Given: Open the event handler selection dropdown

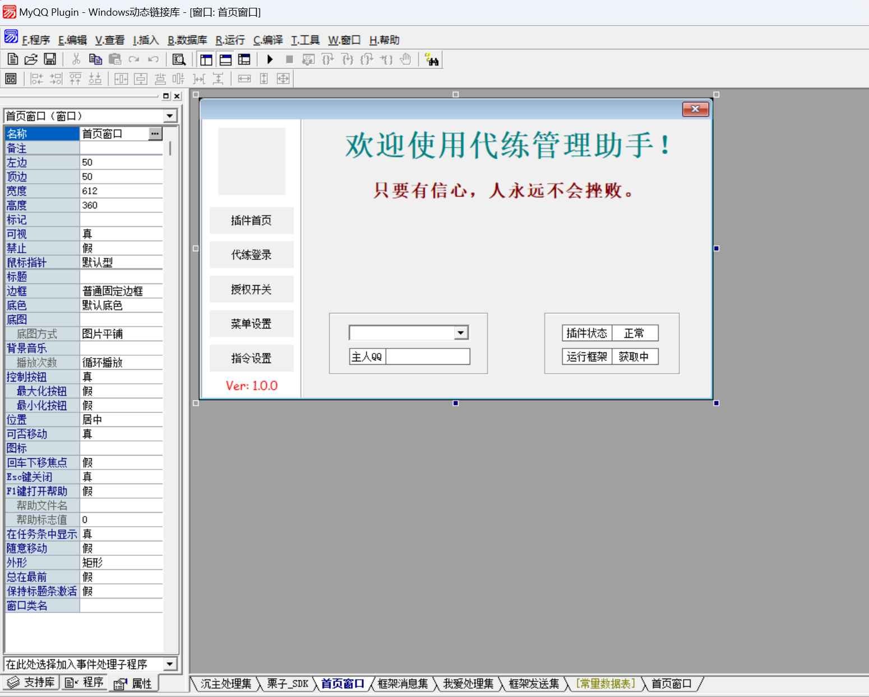Looking at the screenshot, I should (170, 663).
